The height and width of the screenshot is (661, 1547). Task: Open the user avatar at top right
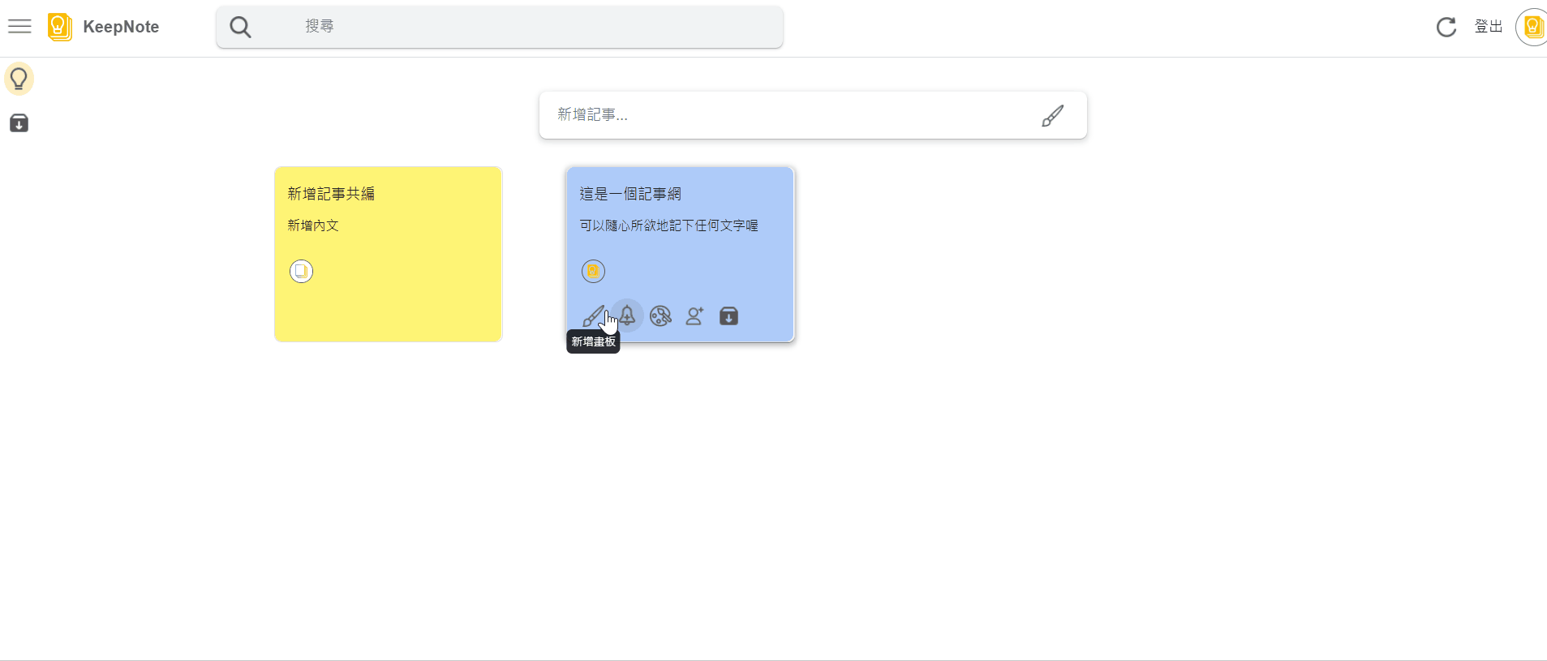(x=1532, y=27)
